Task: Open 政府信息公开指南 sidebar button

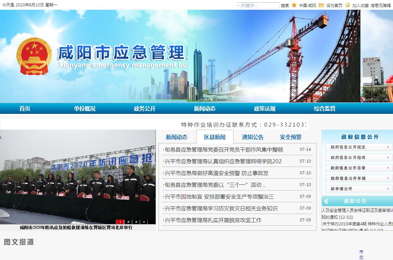Action: click(x=359, y=158)
